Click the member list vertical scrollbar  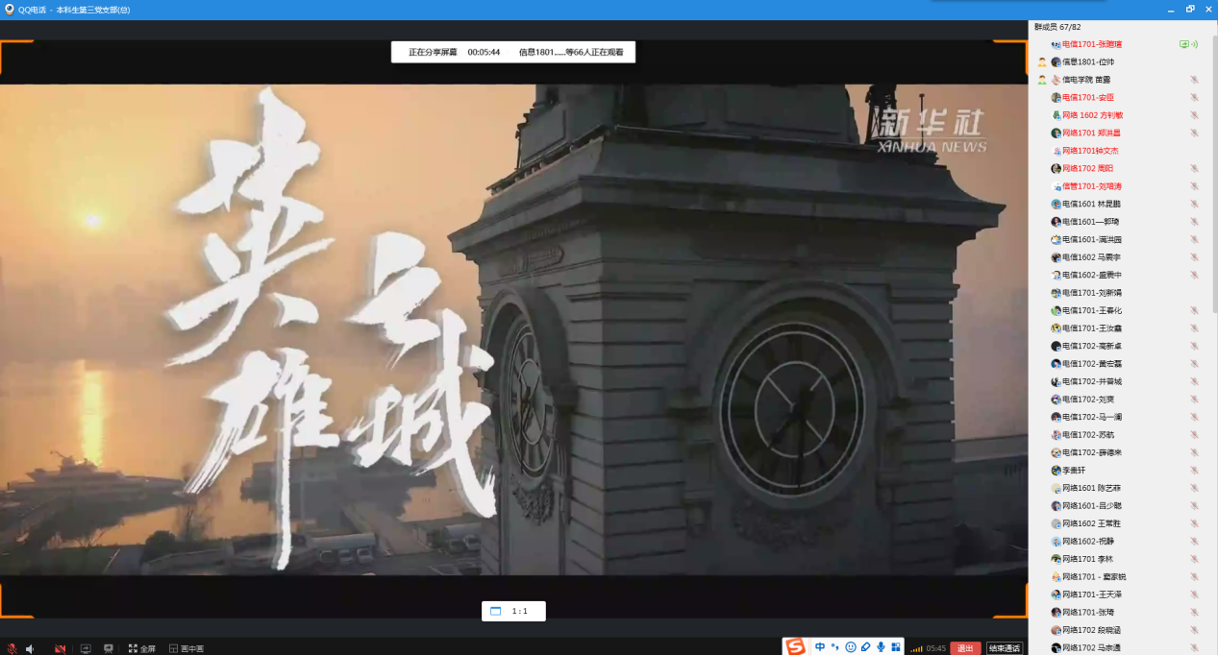click(1214, 173)
